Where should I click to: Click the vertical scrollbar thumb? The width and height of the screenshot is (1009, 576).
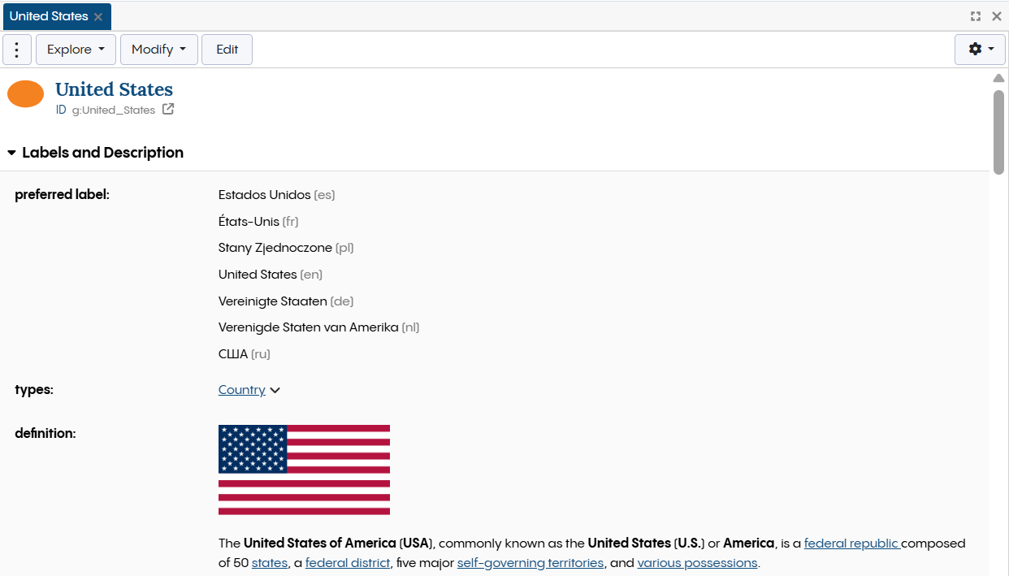tap(998, 132)
